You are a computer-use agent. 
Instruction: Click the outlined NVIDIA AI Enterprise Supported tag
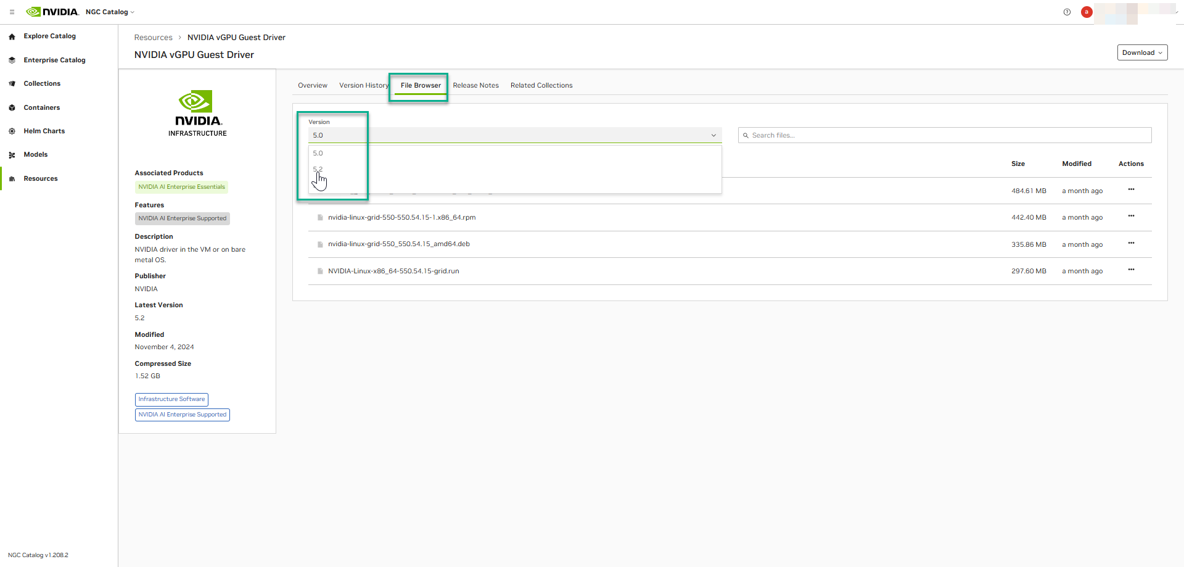(x=183, y=415)
